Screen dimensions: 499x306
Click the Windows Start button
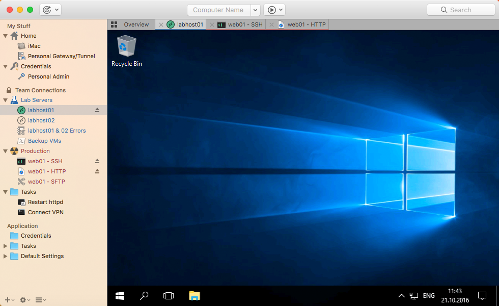120,295
